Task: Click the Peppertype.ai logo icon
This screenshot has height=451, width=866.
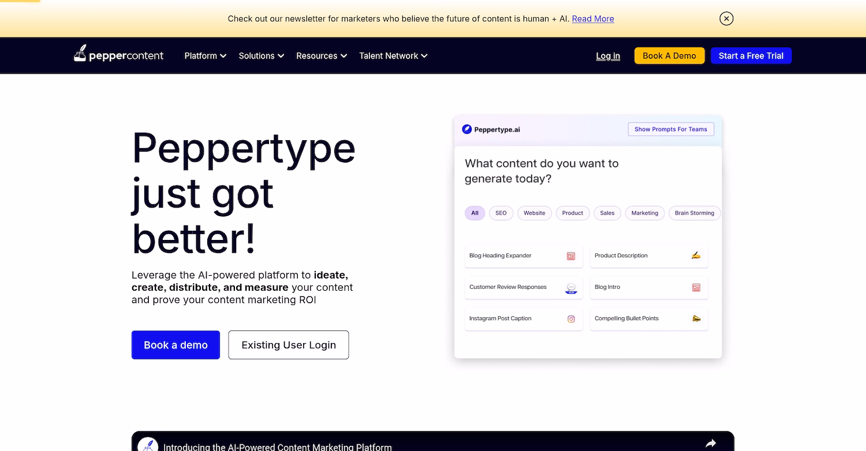Action: coord(466,129)
